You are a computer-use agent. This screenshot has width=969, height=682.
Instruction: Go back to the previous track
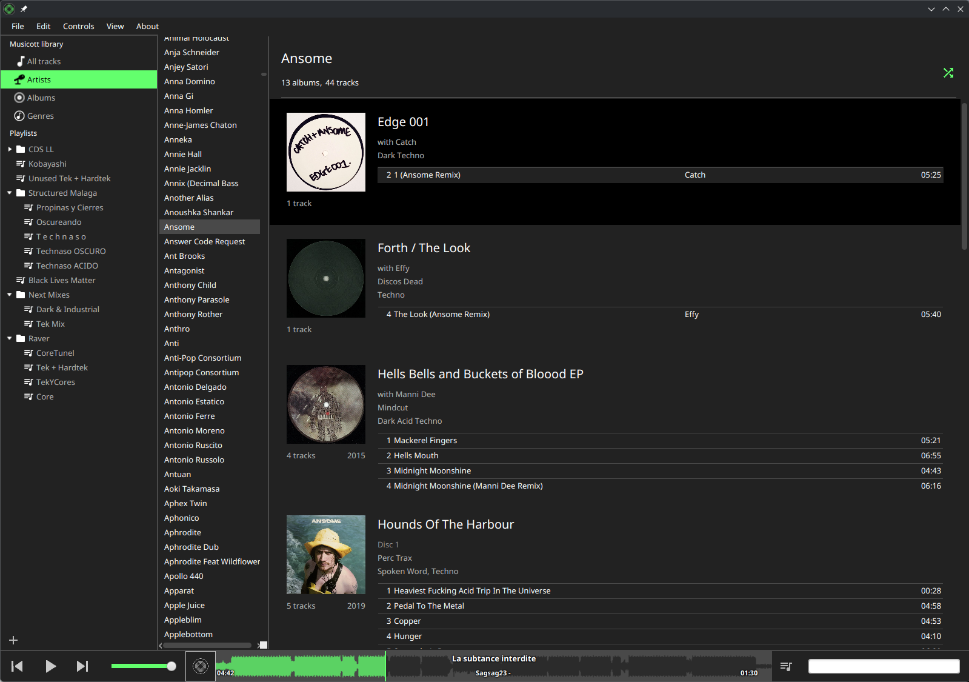[17, 666]
